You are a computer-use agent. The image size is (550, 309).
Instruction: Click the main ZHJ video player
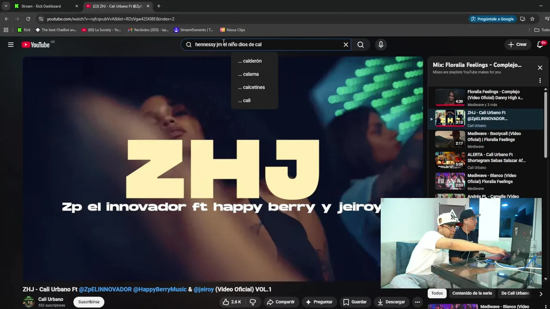223,169
